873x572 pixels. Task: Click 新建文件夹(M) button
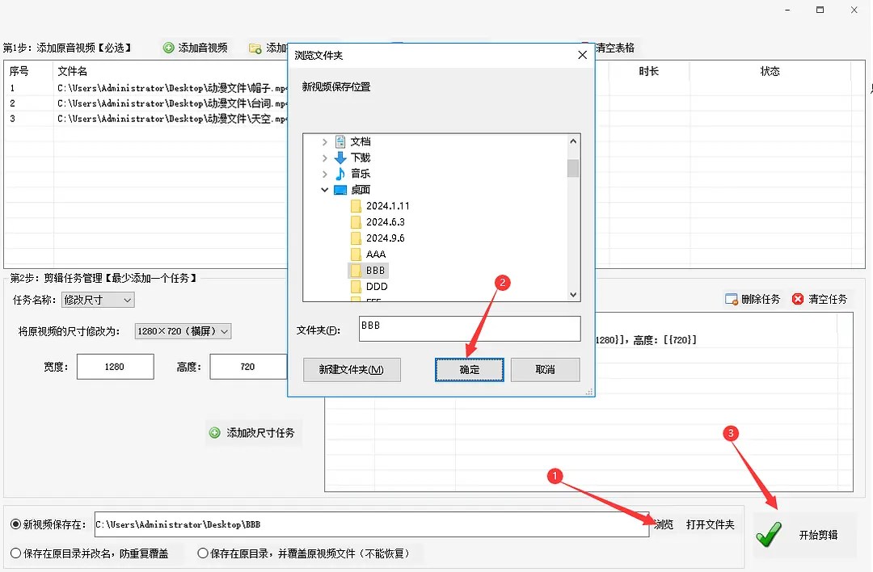352,369
